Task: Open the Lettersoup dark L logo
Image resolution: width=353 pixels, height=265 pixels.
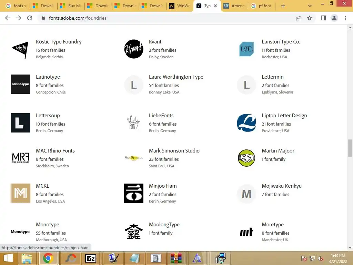Action: click(20, 123)
